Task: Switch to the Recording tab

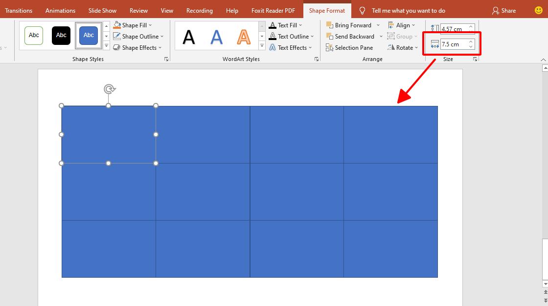Action: point(200,10)
